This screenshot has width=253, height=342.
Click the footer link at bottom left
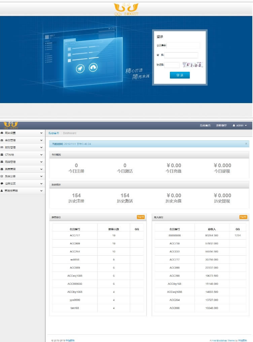click(70, 340)
